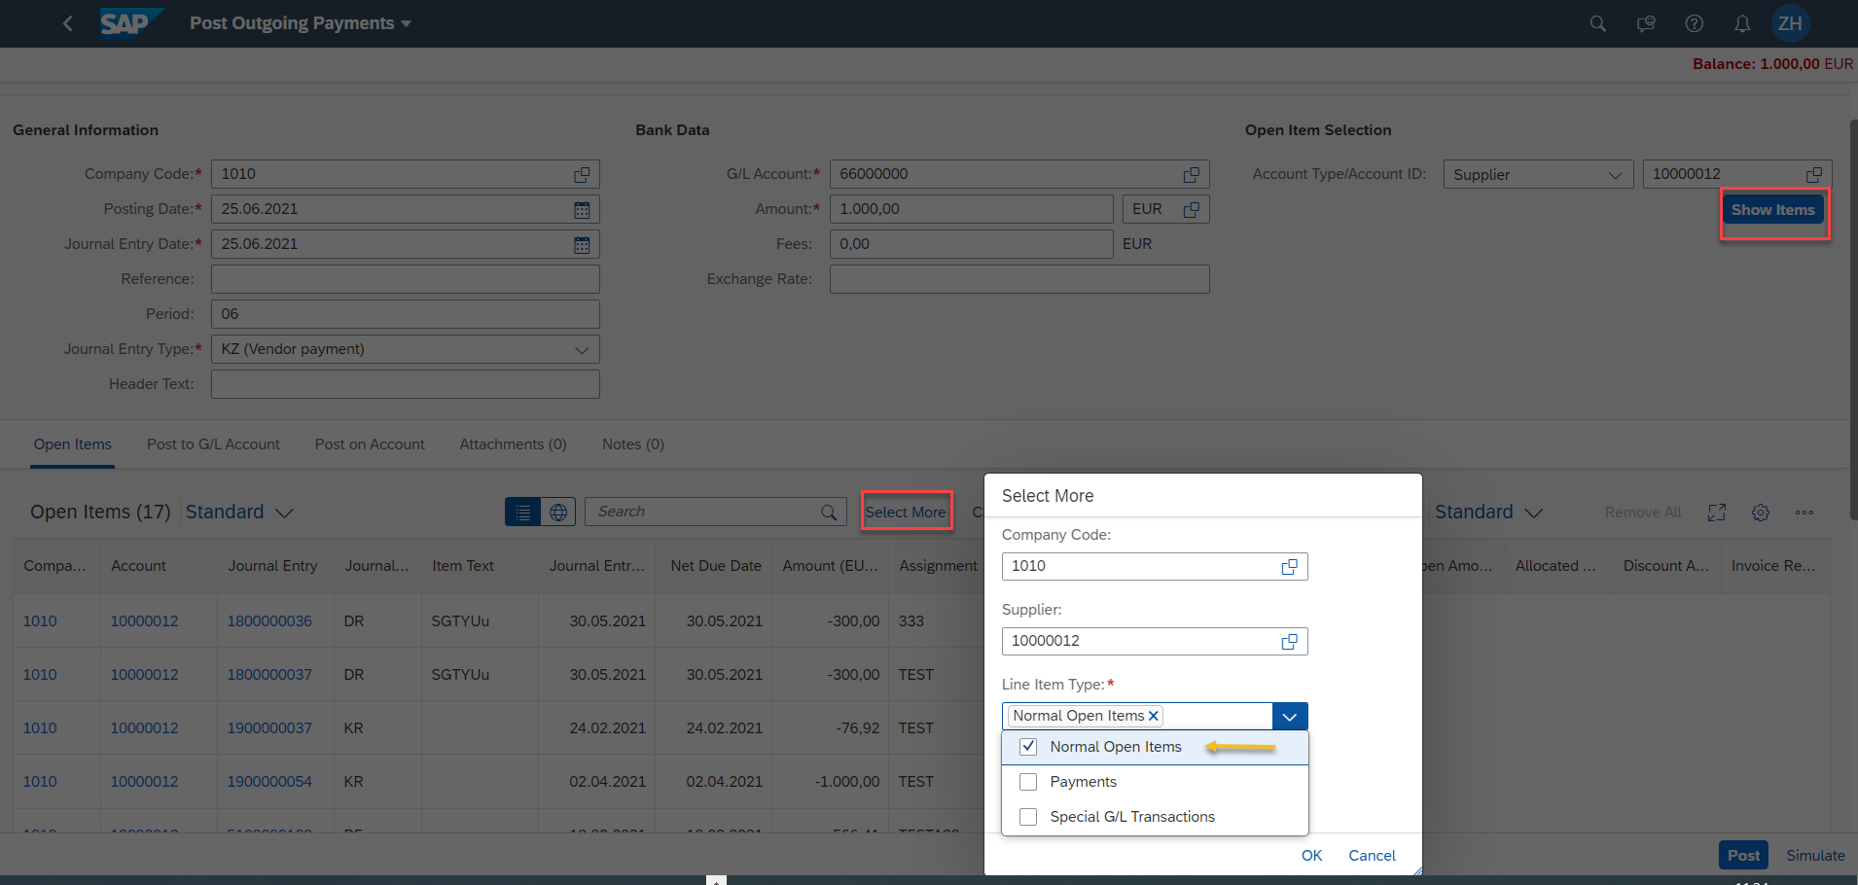Open dialog Supplier value help icon

1289,641
